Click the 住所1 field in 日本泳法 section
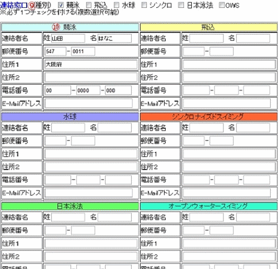The image size is (278, 269). pyautogui.click(x=91, y=243)
